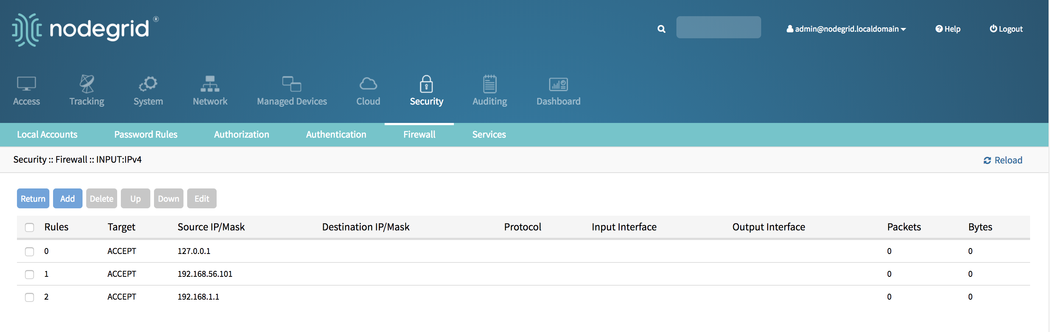This screenshot has width=1050, height=332.
Task: Click the Return button
Action: pos(33,198)
